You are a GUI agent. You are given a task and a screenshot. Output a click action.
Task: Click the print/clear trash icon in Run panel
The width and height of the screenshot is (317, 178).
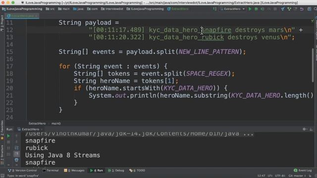pos(16,160)
